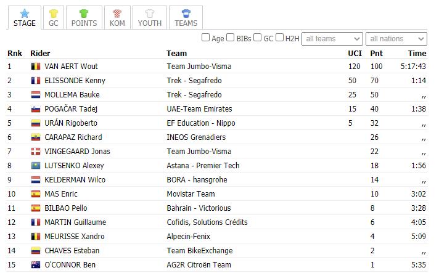
Task: Enable the Age checkbox
Action: pos(205,38)
